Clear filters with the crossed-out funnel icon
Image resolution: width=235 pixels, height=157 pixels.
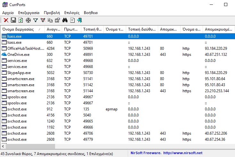(x=43, y=20)
